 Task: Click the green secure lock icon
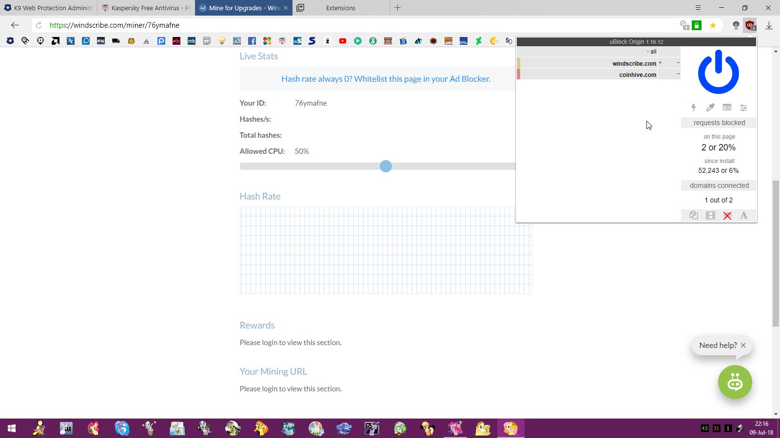click(x=697, y=25)
